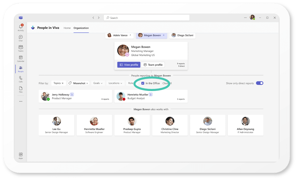Click "5 reports" on Henrietta Mueller's card
Viewport: 297px width, 180px height.
tap(181, 99)
